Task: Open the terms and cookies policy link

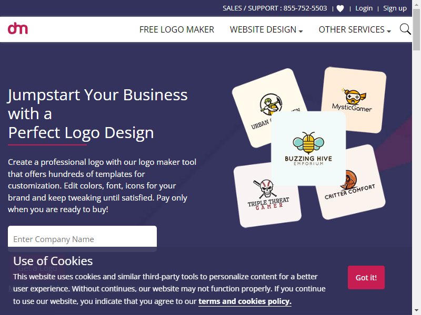Action: pyautogui.click(x=245, y=301)
